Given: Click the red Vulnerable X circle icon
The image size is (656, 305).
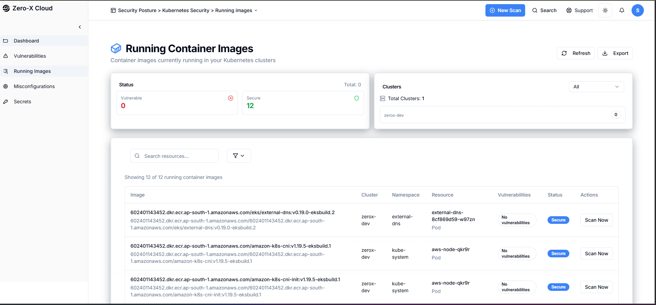Looking at the screenshot, I should click(x=231, y=98).
